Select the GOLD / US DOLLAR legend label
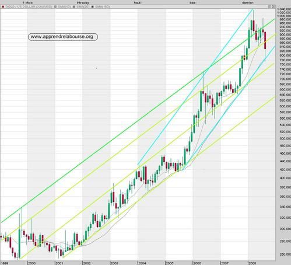 click(29, 7)
